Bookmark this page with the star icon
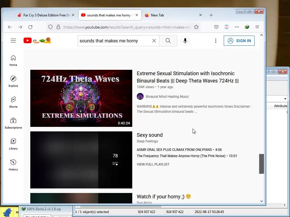 point(196,27)
